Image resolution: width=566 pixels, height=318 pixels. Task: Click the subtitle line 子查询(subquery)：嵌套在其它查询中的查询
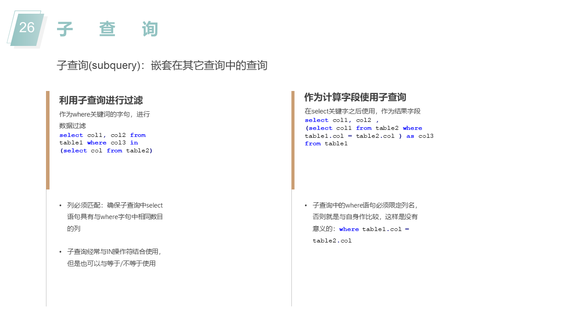(162, 65)
